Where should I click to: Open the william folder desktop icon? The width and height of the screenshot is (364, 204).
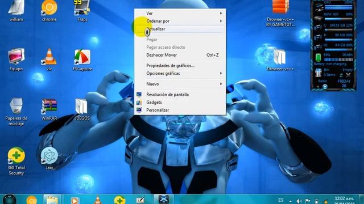(x=16, y=10)
